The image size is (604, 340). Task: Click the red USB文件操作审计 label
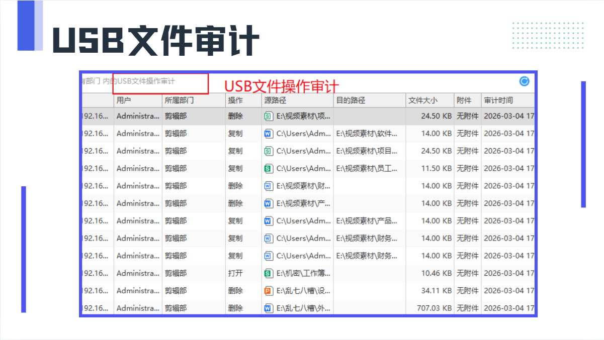(x=282, y=86)
